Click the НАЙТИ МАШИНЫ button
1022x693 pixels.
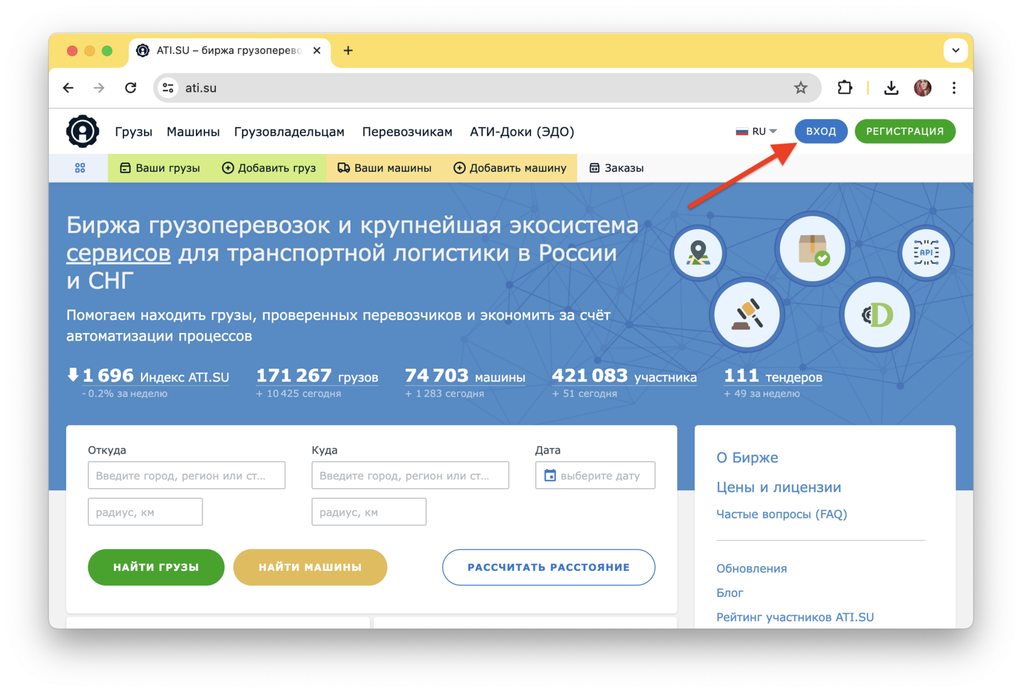(x=310, y=567)
